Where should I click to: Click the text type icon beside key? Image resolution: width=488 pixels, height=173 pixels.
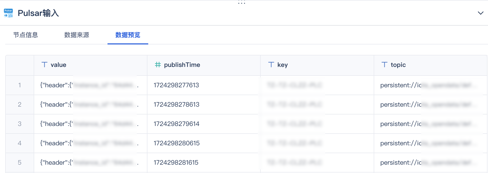pos(271,65)
